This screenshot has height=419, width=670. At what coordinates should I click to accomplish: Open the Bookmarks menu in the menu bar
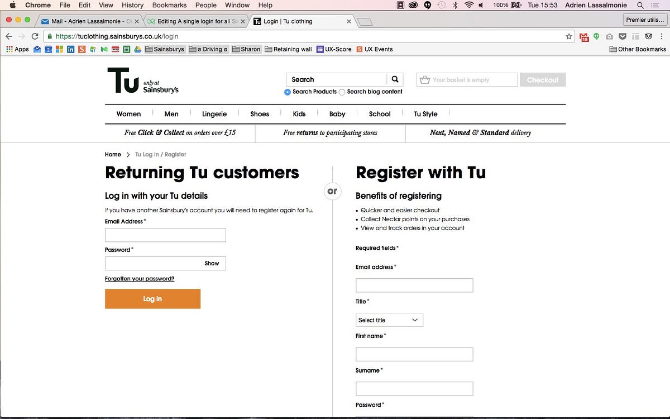tap(169, 5)
